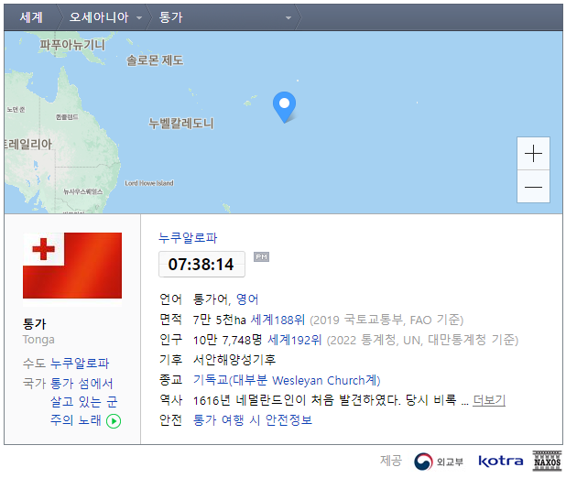Click the 누벨칼레도니 map label

[x=181, y=124]
